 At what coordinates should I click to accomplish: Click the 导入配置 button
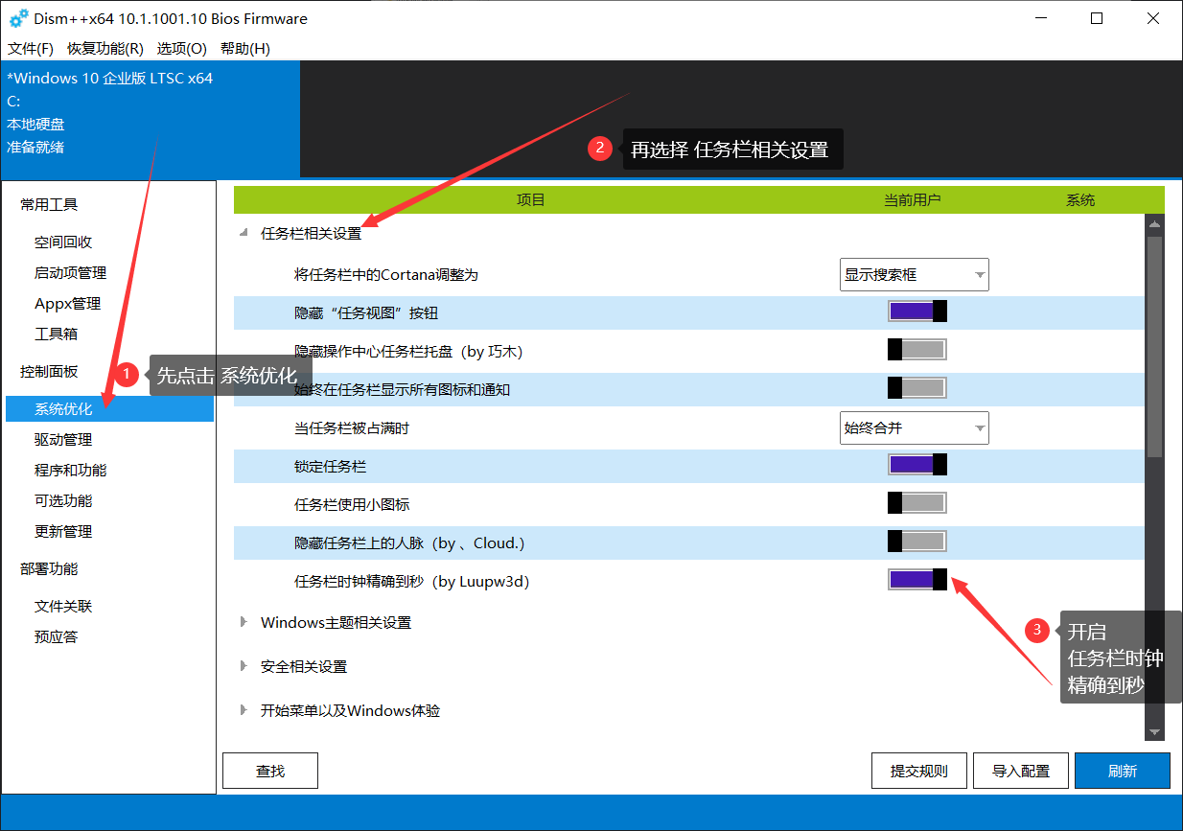click(1021, 771)
